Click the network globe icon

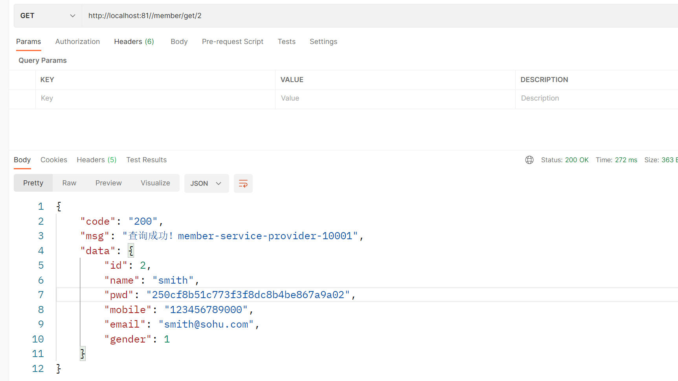tap(529, 160)
